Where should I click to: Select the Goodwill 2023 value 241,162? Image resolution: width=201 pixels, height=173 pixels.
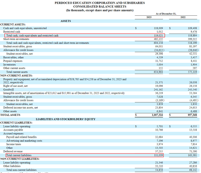158,90
